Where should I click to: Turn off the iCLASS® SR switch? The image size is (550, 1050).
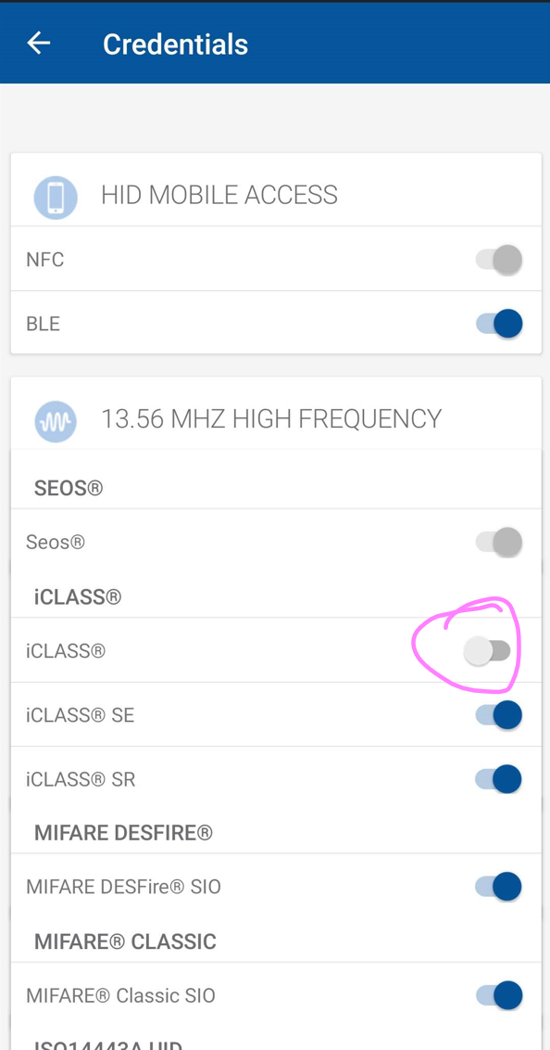pos(498,779)
